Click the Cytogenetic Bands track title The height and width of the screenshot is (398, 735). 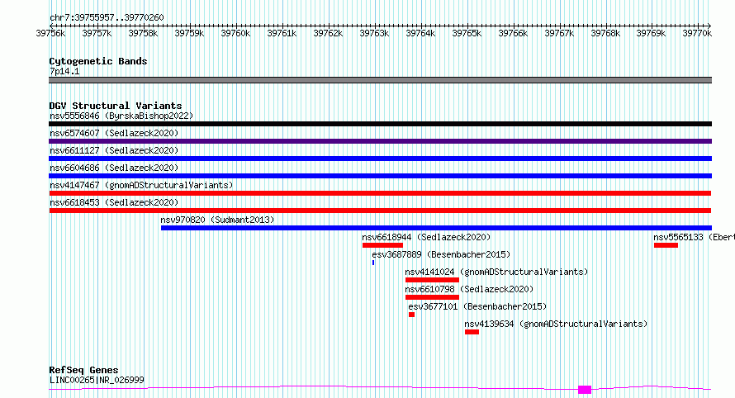tap(98, 61)
